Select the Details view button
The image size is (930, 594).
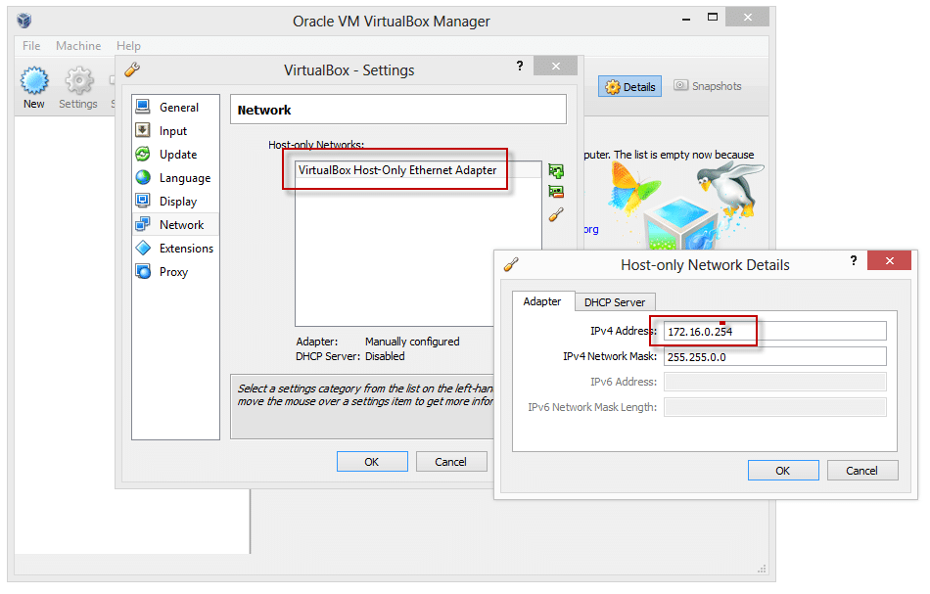click(630, 86)
